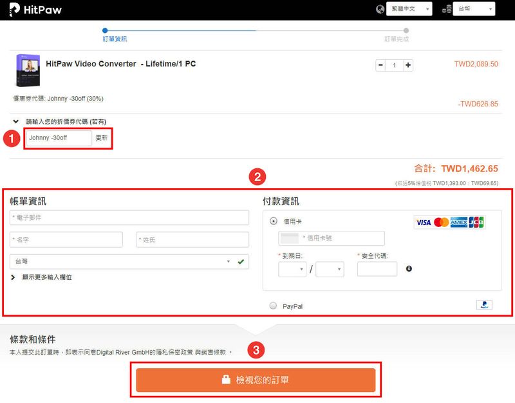Click the 電子郵件 email field

(129, 217)
